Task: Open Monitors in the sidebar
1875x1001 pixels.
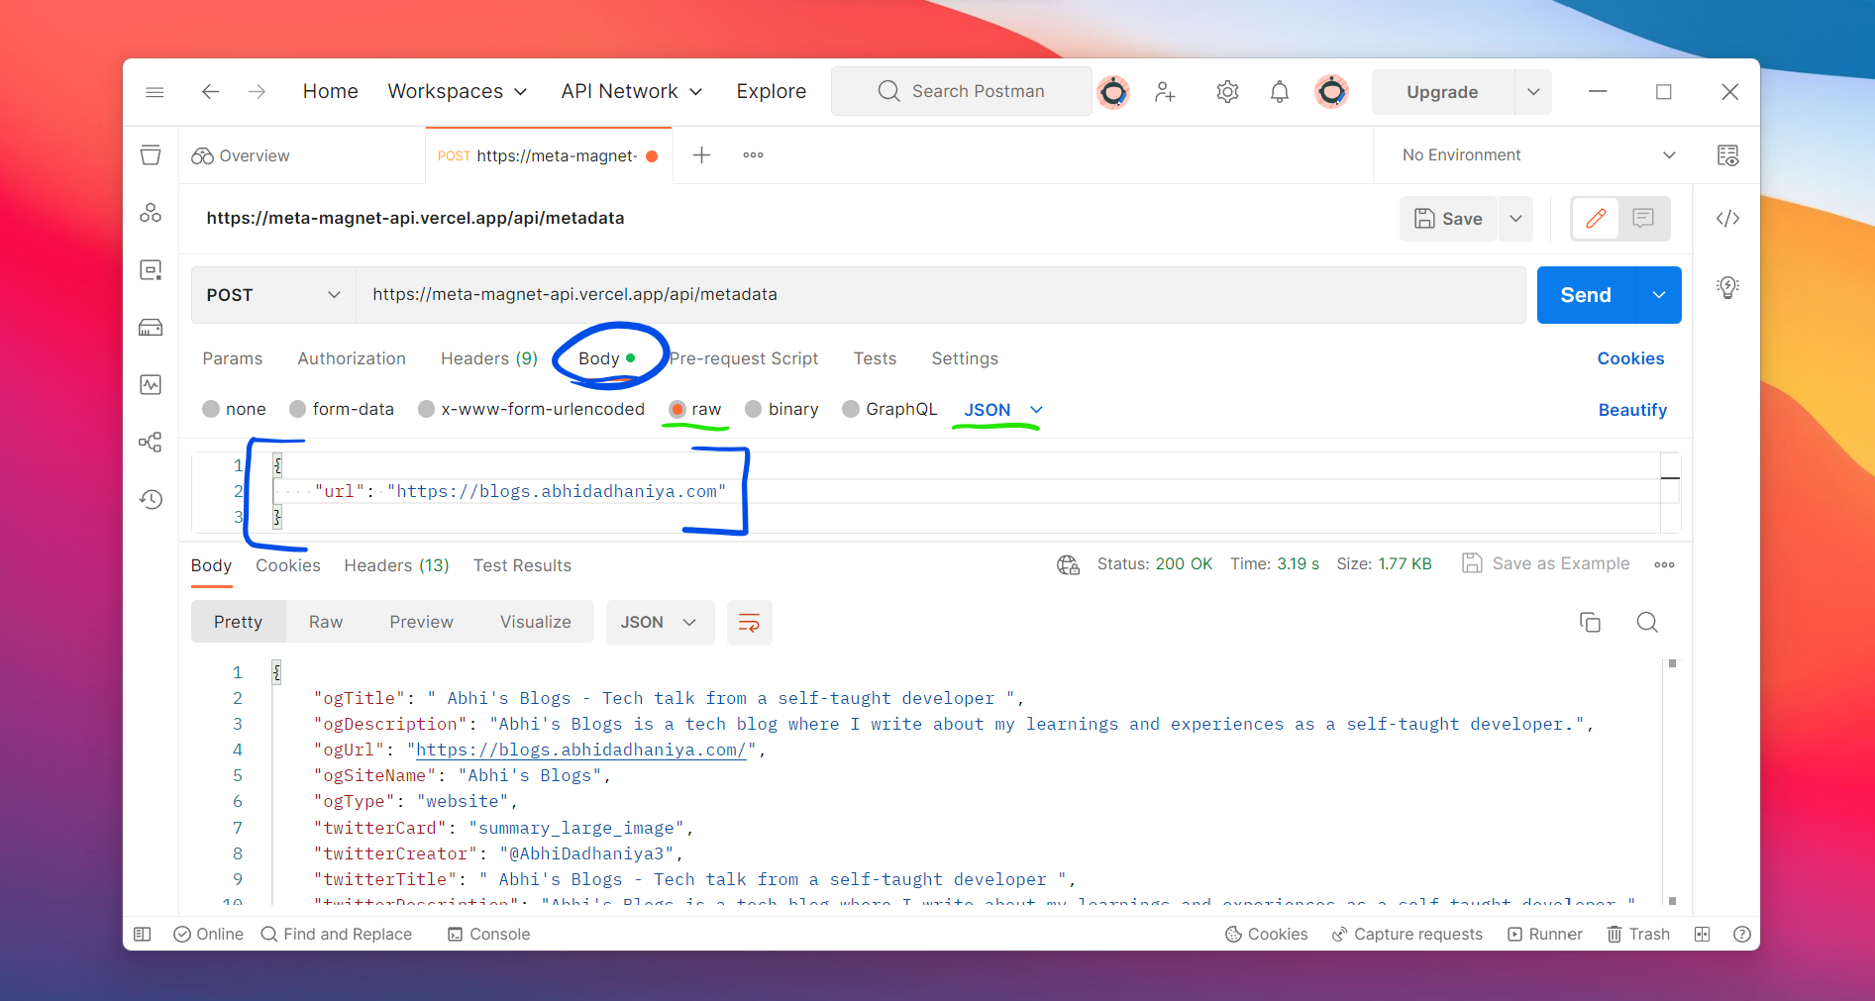Action: 151,385
